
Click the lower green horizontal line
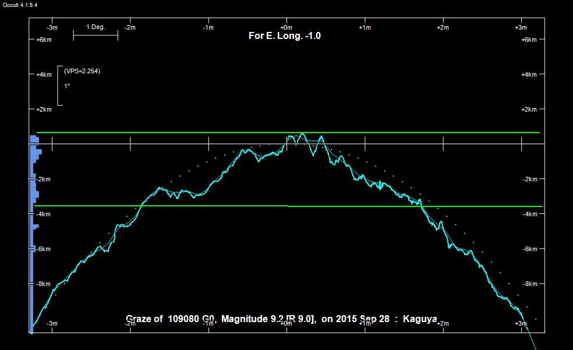coord(175,206)
